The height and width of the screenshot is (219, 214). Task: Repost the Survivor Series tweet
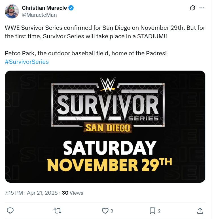58,210
